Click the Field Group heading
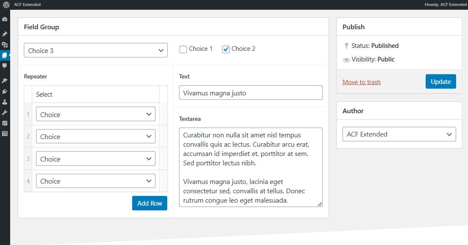Screen dimensions: 468x245 (42, 27)
